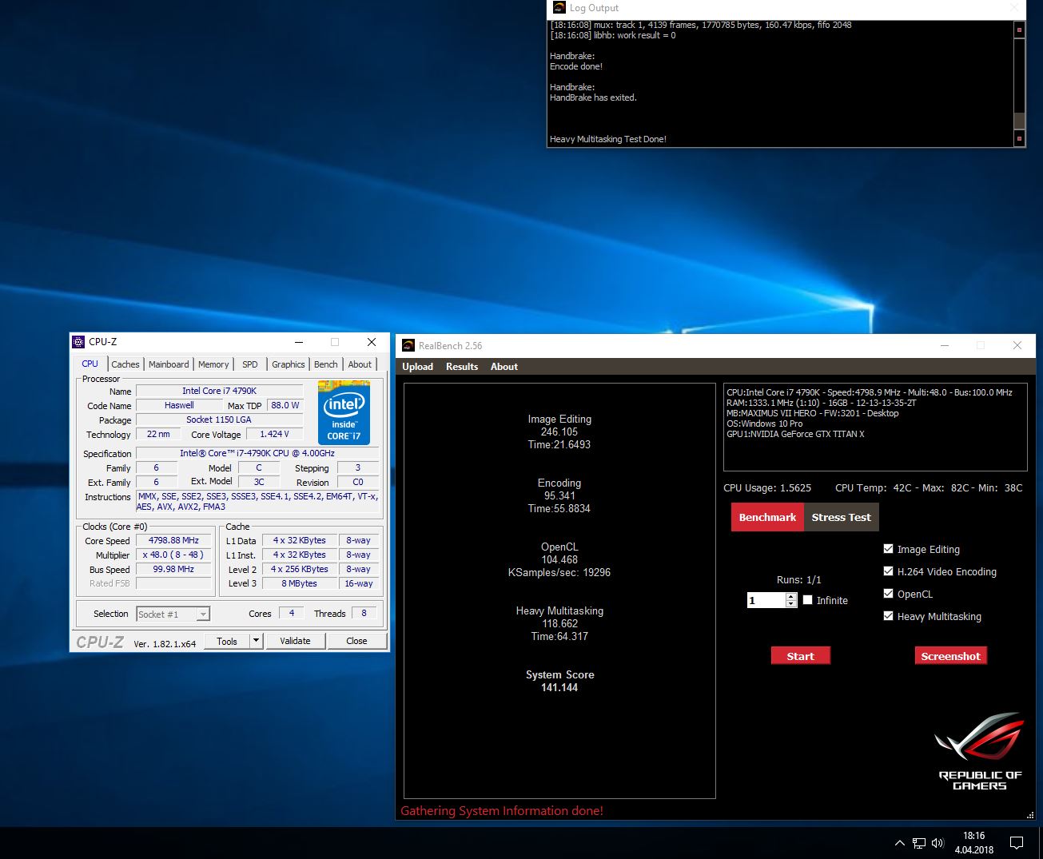Click the runs number input field
This screenshot has height=859, width=1043.
766,600
